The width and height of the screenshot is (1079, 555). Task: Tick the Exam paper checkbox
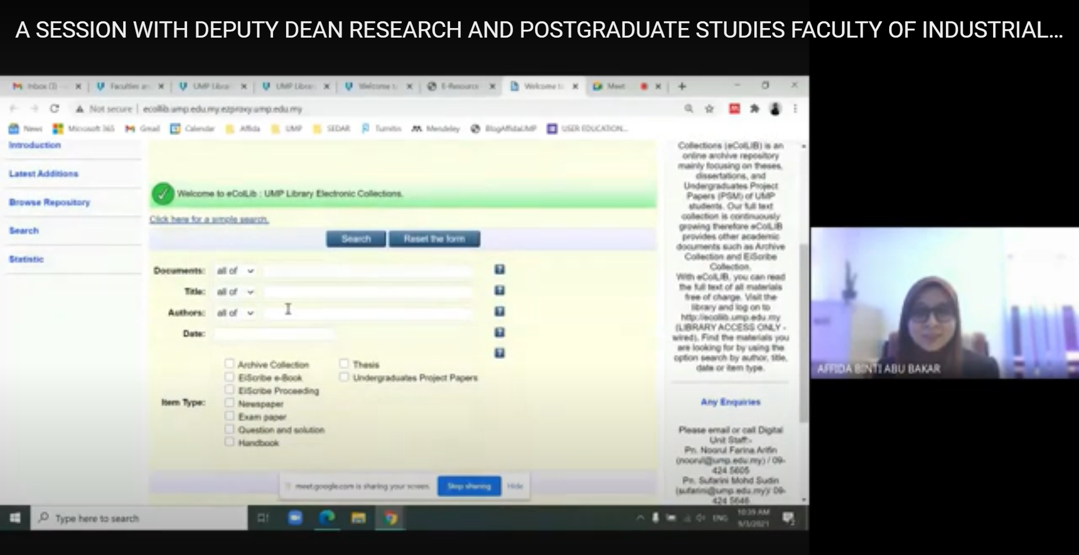[x=229, y=416]
